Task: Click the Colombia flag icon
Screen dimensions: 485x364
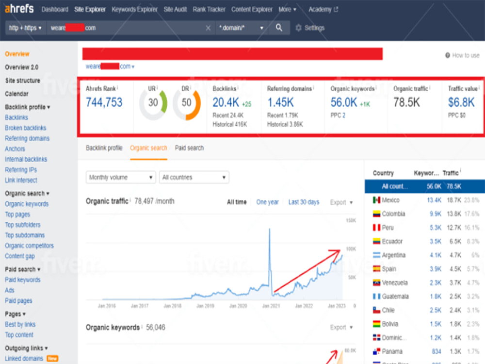Action: point(376,214)
